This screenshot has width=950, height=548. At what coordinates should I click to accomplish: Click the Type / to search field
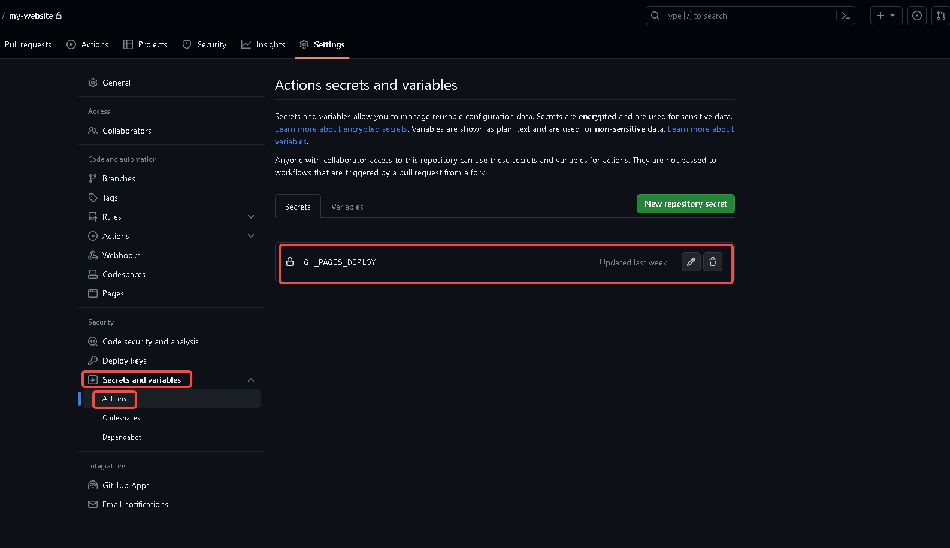pyautogui.click(x=743, y=16)
